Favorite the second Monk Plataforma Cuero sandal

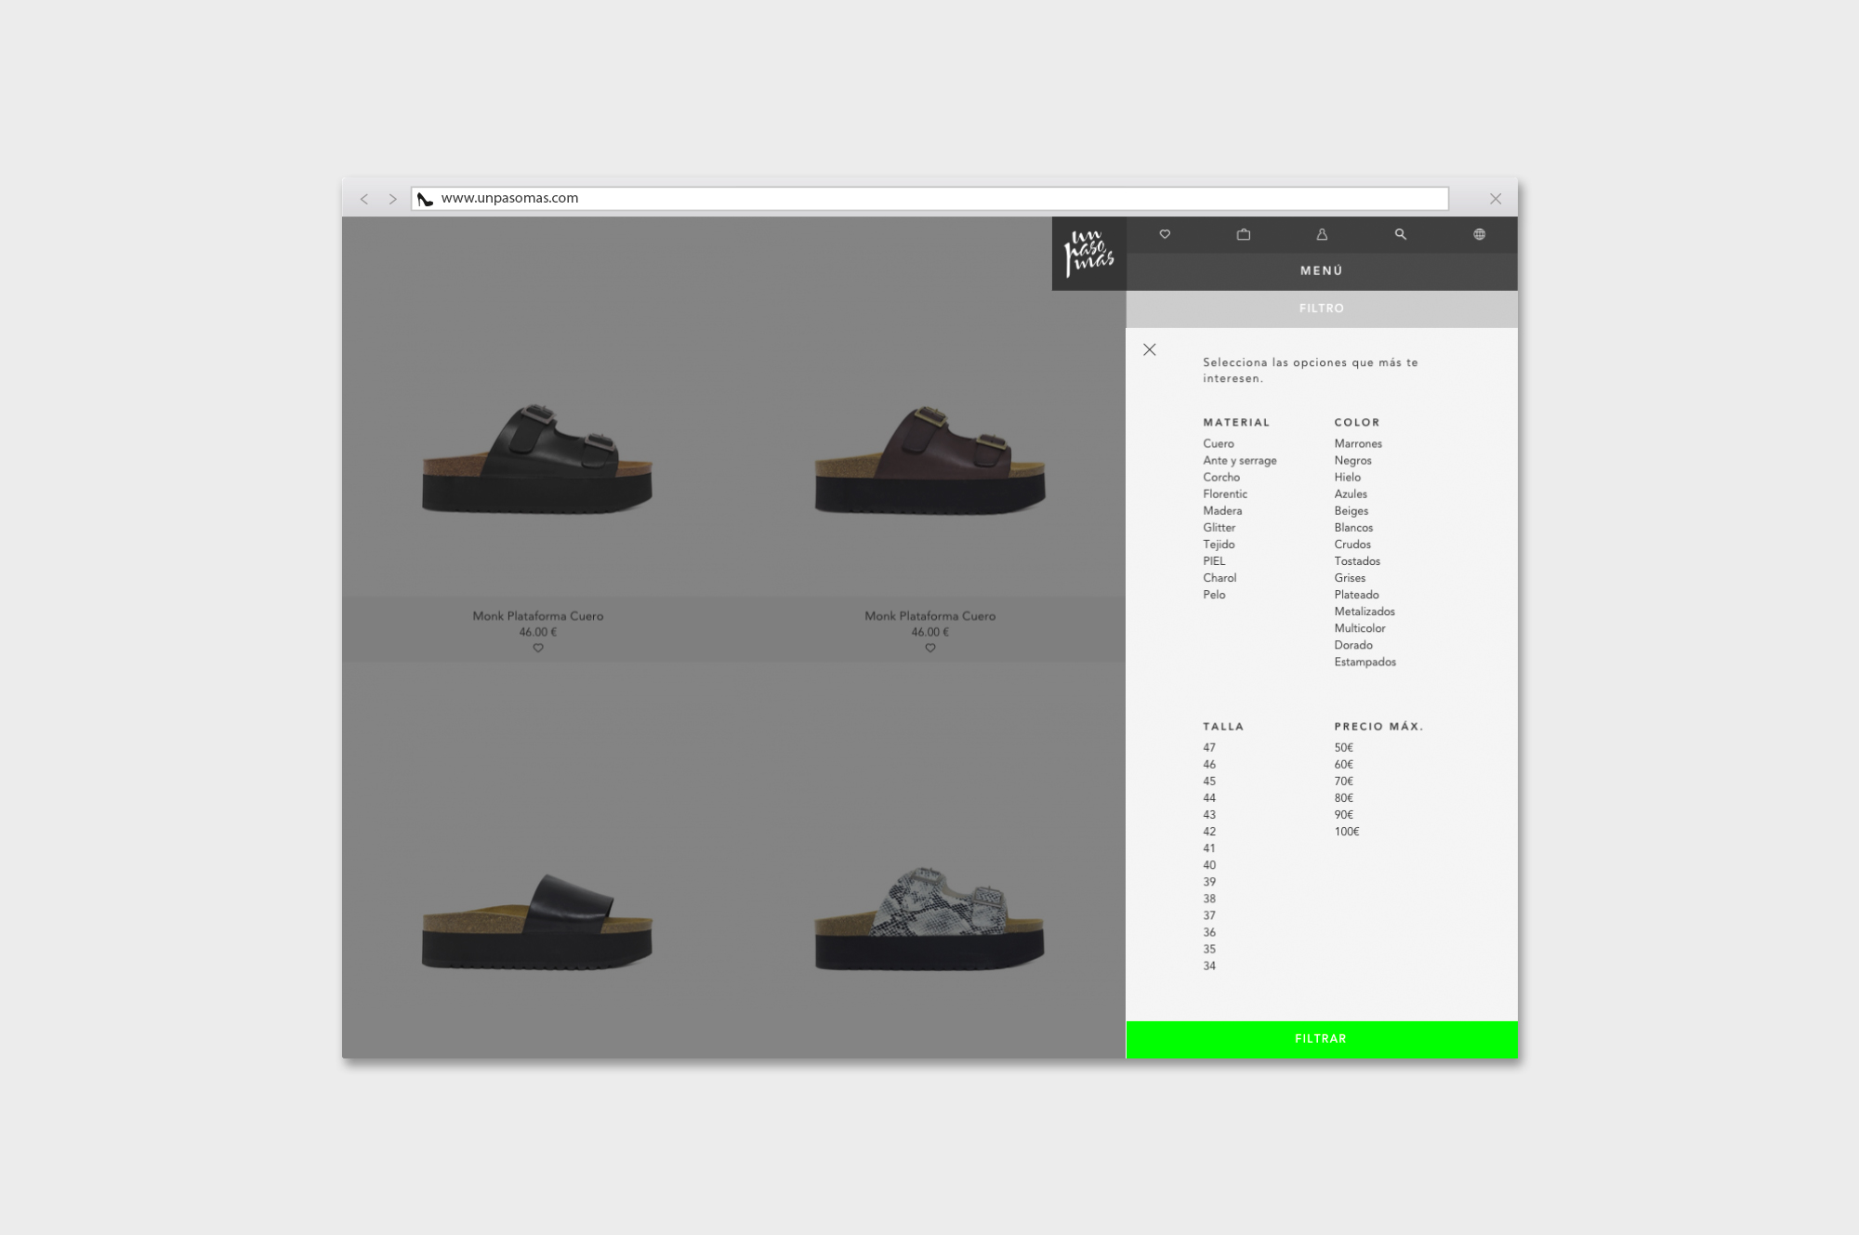click(x=930, y=648)
